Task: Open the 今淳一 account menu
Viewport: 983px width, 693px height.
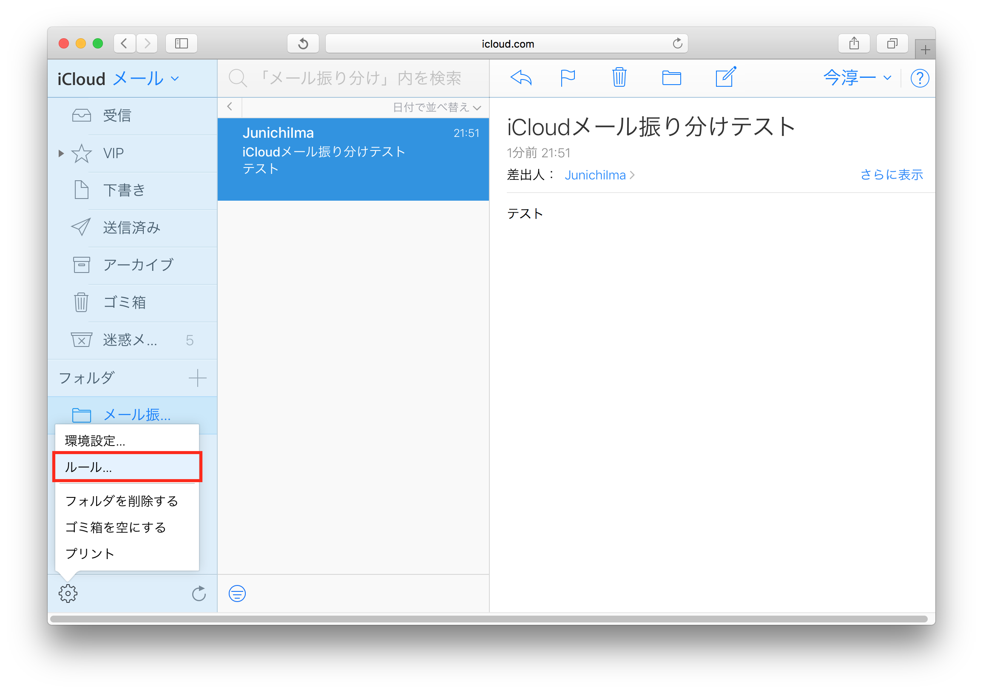Action: pos(858,78)
